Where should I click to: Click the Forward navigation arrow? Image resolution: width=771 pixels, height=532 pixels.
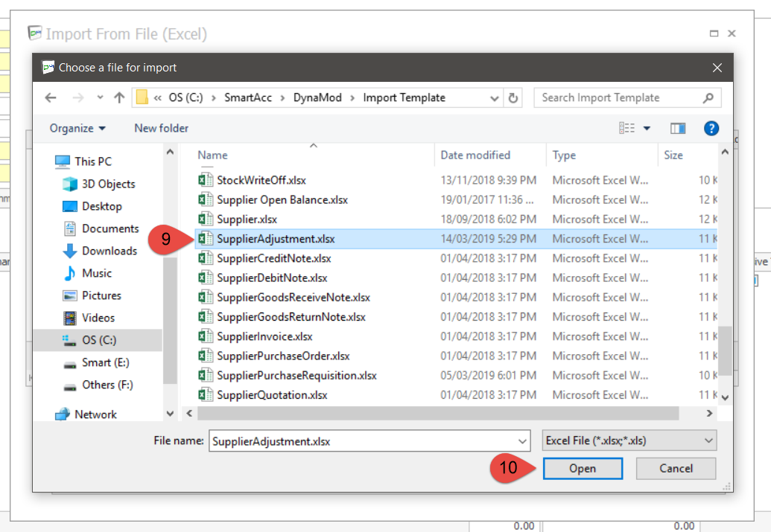click(77, 97)
